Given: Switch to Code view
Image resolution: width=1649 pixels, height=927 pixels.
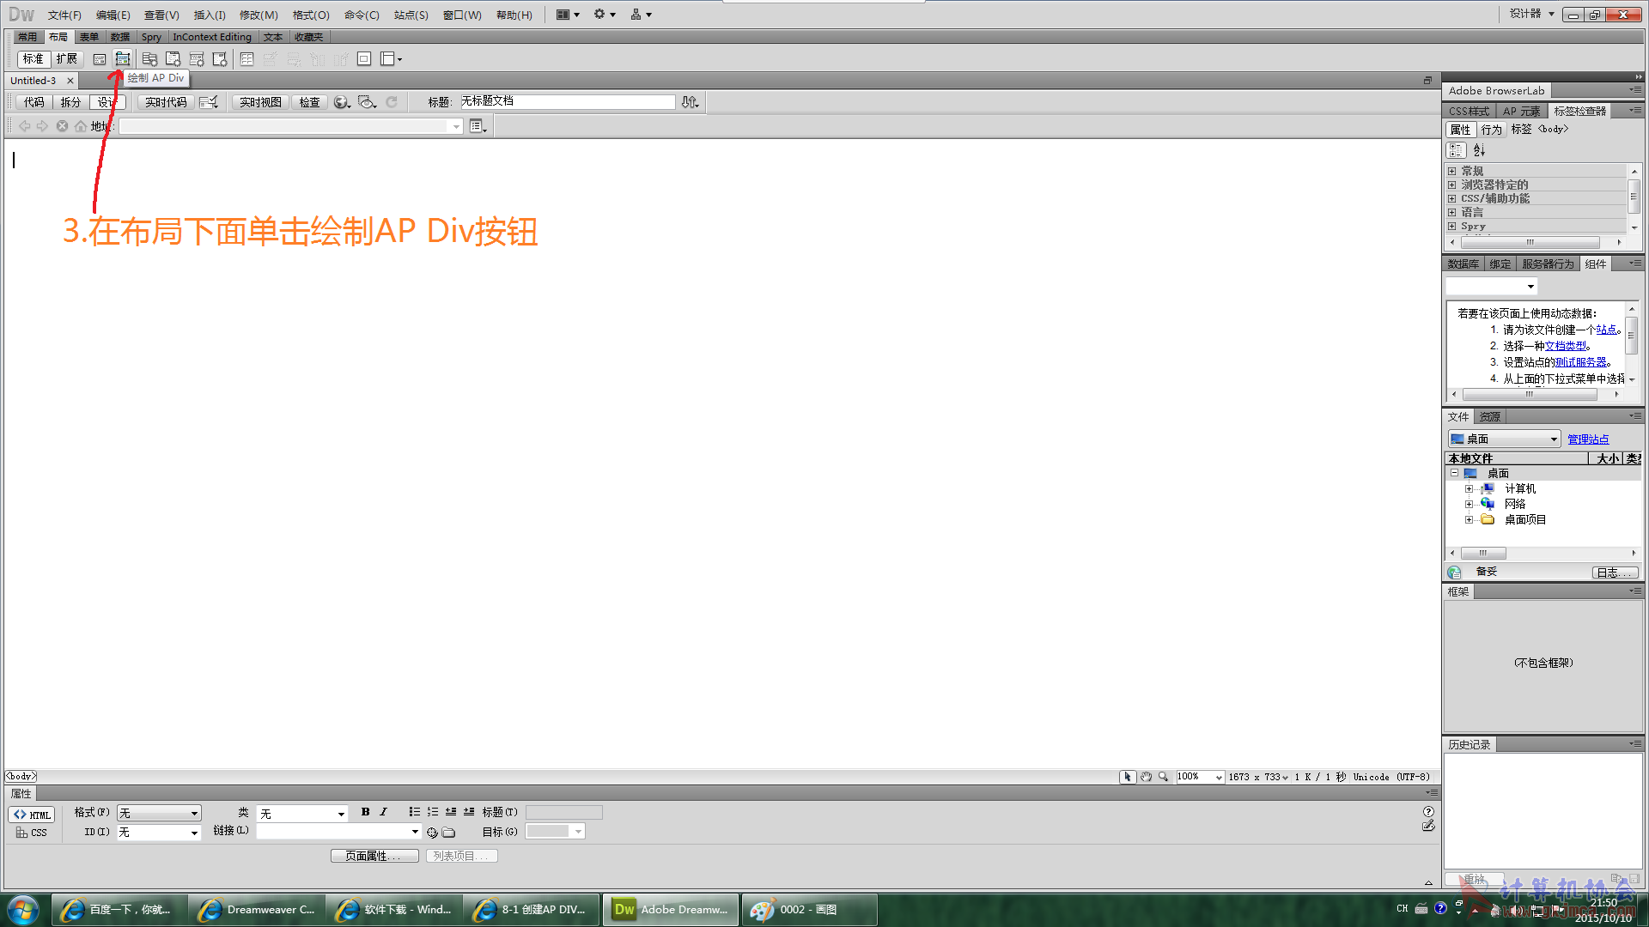Looking at the screenshot, I should [x=34, y=102].
